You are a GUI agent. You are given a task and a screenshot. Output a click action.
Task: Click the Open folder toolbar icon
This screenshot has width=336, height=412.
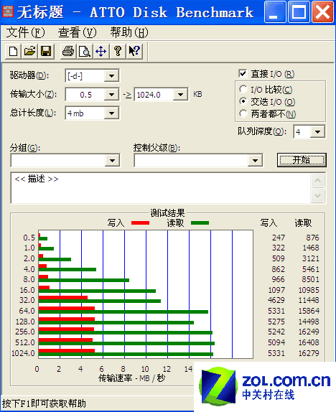[29, 51]
